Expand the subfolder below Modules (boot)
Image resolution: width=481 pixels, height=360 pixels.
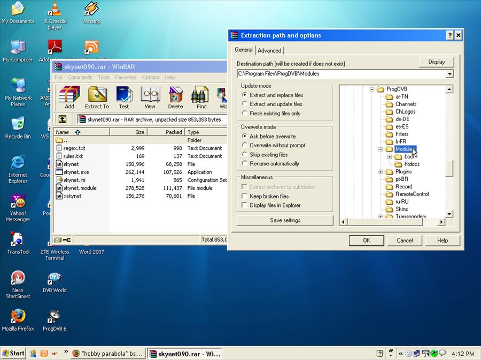tap(390, 157)
